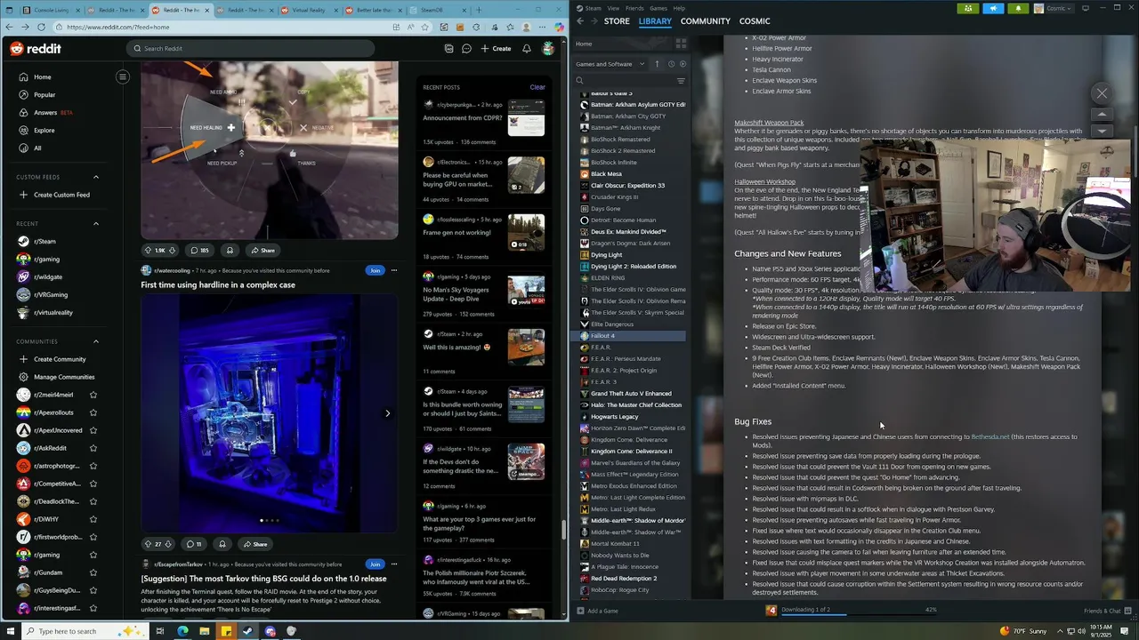Open Steam View menu
The image size is (1139, 640).
point(613,8)
